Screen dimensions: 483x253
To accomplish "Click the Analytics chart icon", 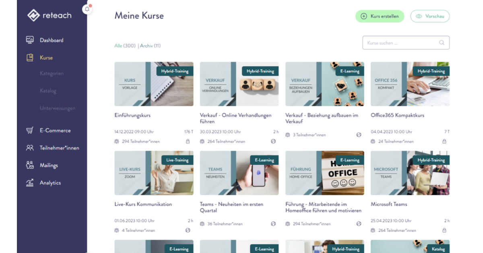I will point(30,183).
